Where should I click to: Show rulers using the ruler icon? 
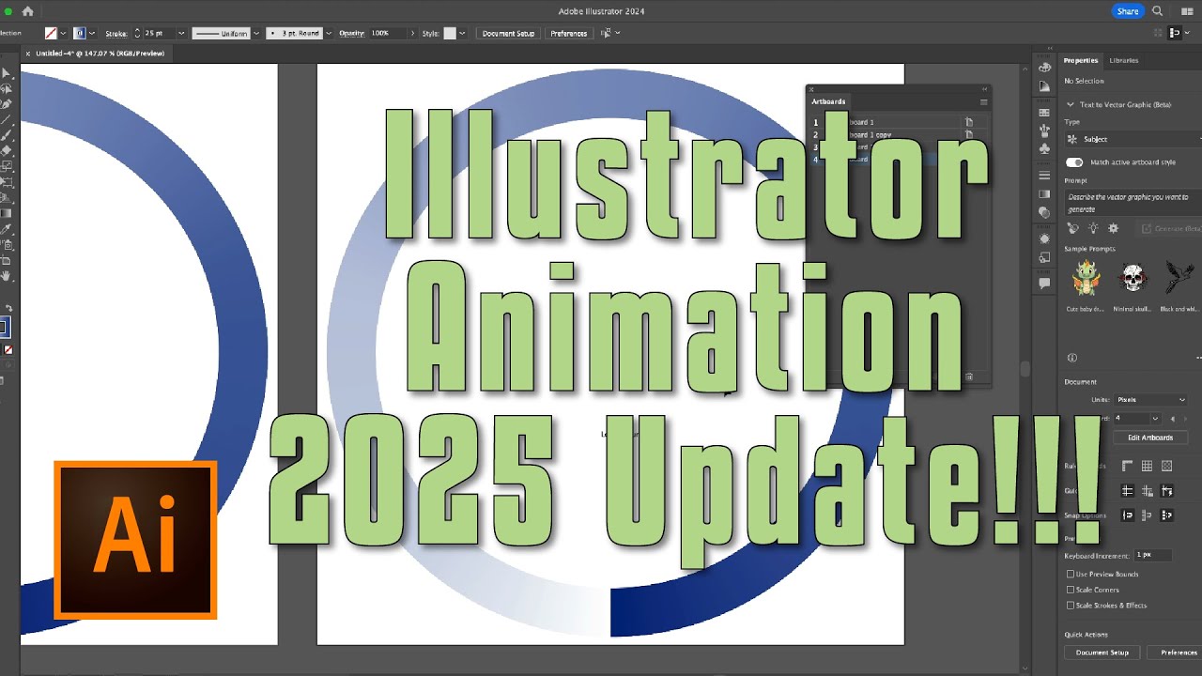pos(1128,466)
